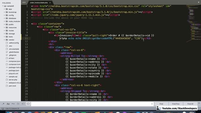Expand the app folder
Screen dimensions: 201x113
(4, 9)
